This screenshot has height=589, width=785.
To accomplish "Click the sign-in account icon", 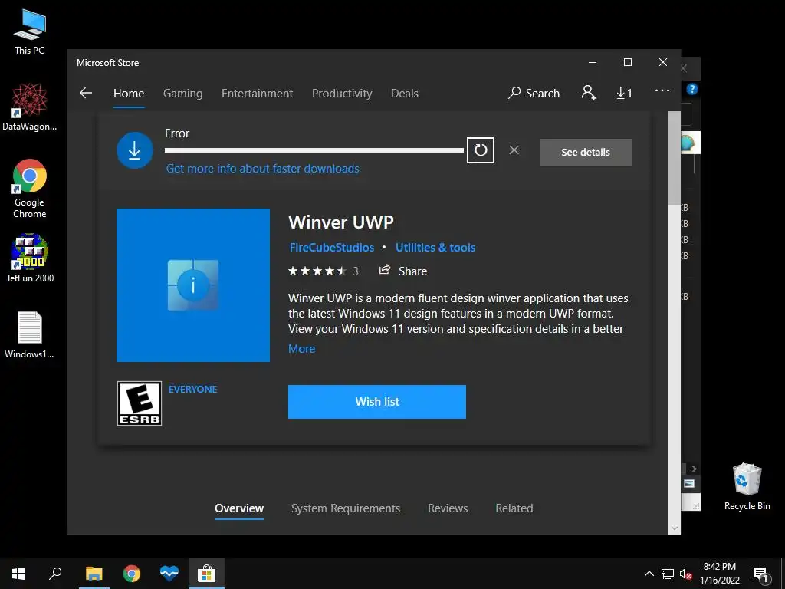I will pyautogui.click(x=589, y=93).
